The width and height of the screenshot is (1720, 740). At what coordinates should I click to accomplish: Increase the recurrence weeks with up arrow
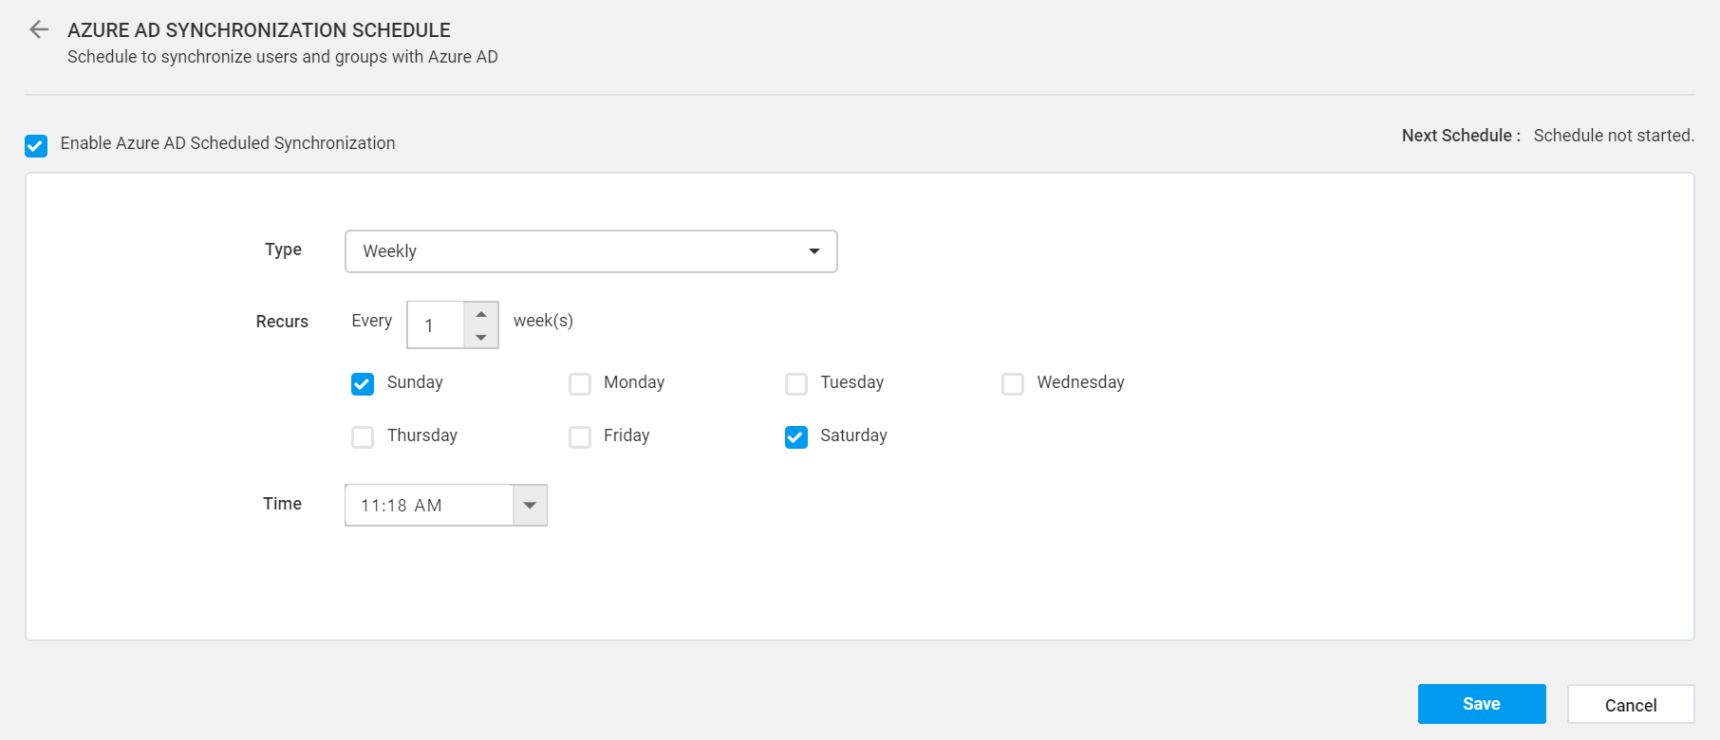click(481, 314)
